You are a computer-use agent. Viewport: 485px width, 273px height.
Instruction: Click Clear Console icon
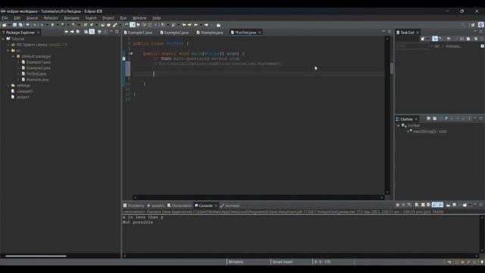click(417, 205)
